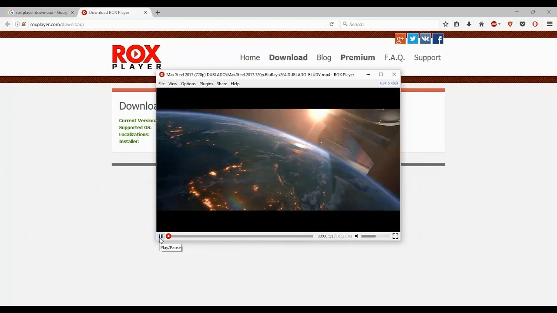Screen dimensions: 557x313
Task: Click the red seek bar position knob
Action: pos(168,236)
